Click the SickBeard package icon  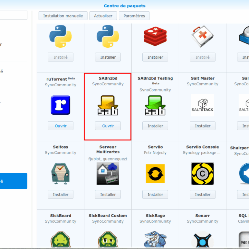click(61, 240)
